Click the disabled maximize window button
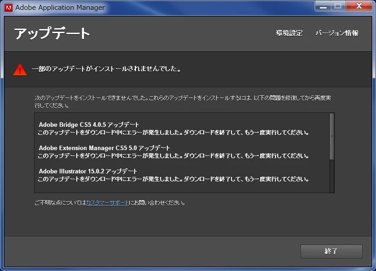 (338, 6)
